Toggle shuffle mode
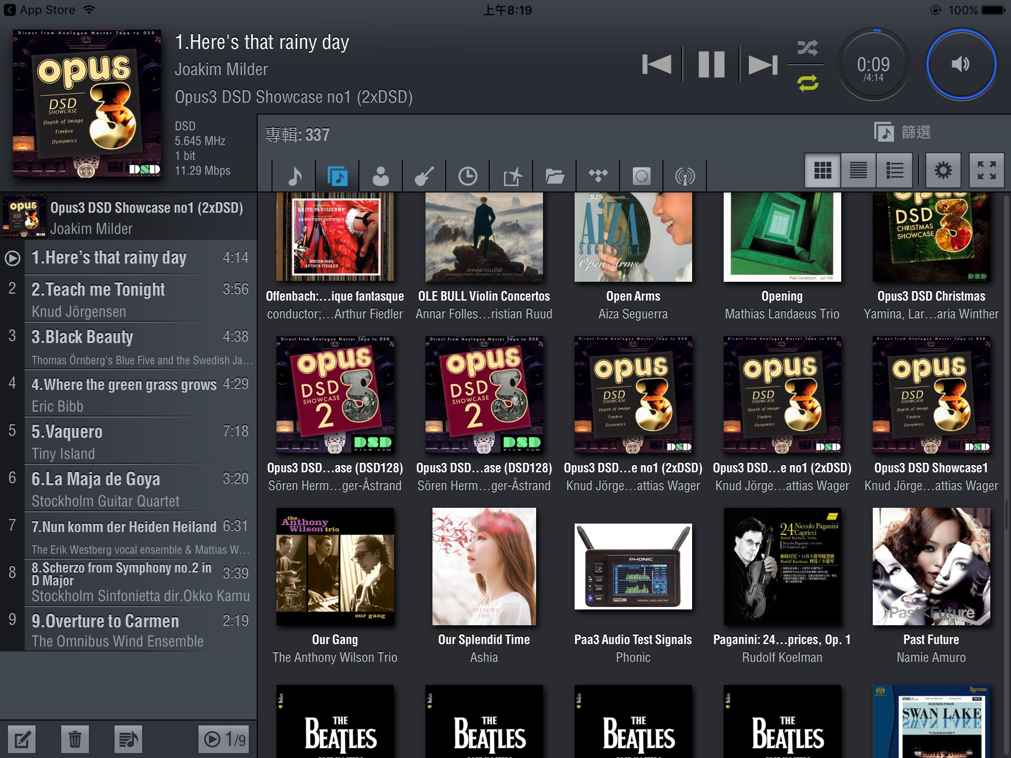The height and width of the screenshot is (758, 1011). pyautogui.click(x=808, y=47)
